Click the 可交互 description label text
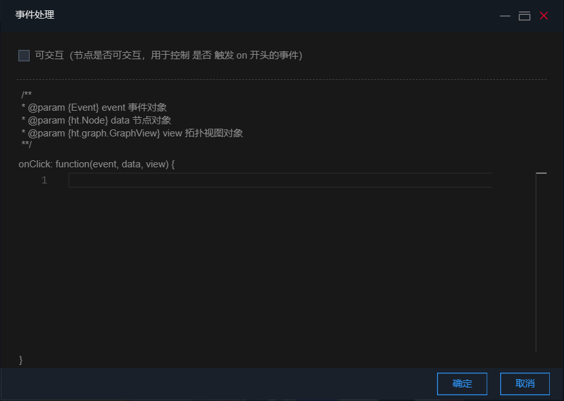This screenshot has width=564, height=401. coord(169,55)
